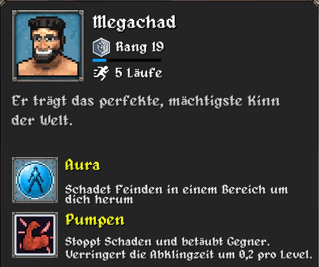This screenshot has width=319, height=267.
Task: Click the unfilled dark part of progress bar
Action: coord(134,60)
